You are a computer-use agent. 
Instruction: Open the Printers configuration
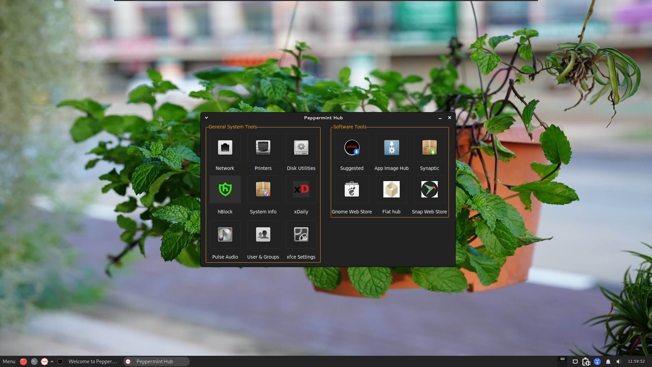tap(263, 147)
